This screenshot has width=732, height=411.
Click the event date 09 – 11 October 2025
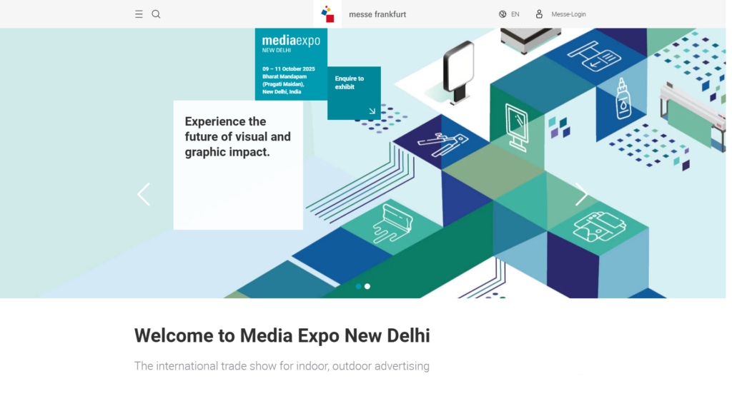(x=289, y=69)
